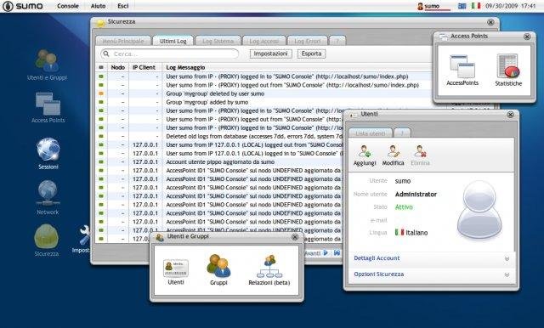This screenshot has height=328, width=544.
Task: Open Sessioni globe desktop icon
Action: 48,153
